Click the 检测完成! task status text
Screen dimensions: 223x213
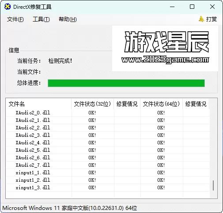[60, 61]
